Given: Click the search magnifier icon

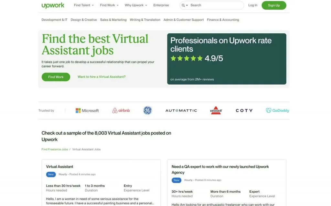Looking at the screenshot, I should [183, 5].
